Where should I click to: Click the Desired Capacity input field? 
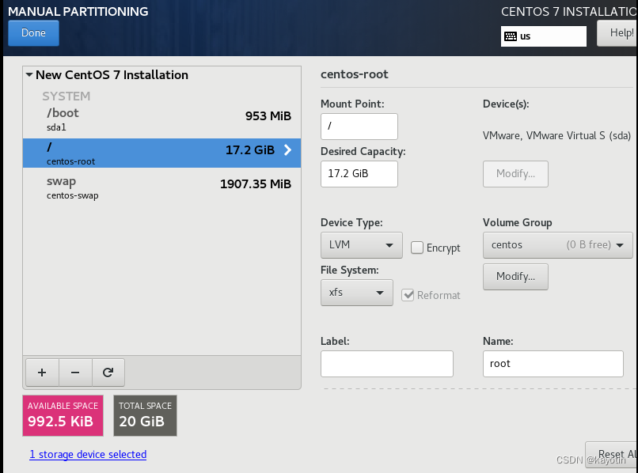(359, 174)
